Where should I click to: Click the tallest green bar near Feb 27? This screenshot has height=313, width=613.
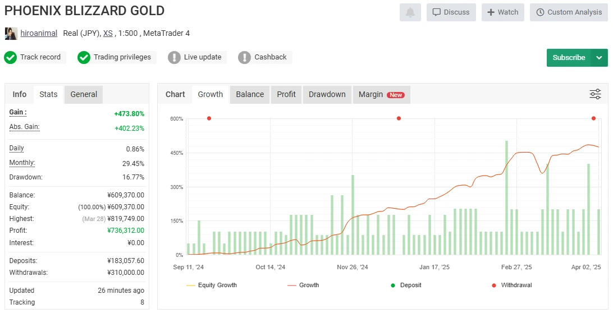click(506, 197)
